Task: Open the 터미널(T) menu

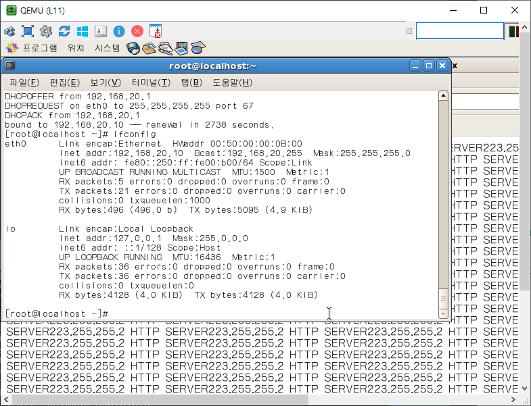Action: pos(151,82)
